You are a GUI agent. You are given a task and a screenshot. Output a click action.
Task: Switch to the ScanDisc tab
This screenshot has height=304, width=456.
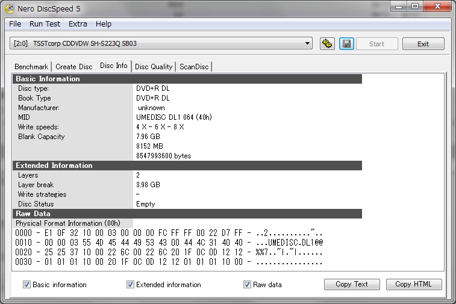coord(194,67)
